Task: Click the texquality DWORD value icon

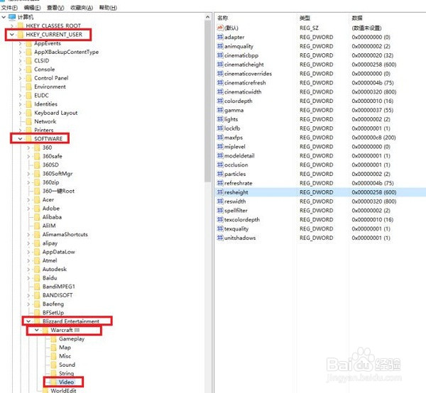Action: click(x=220, y=228)
